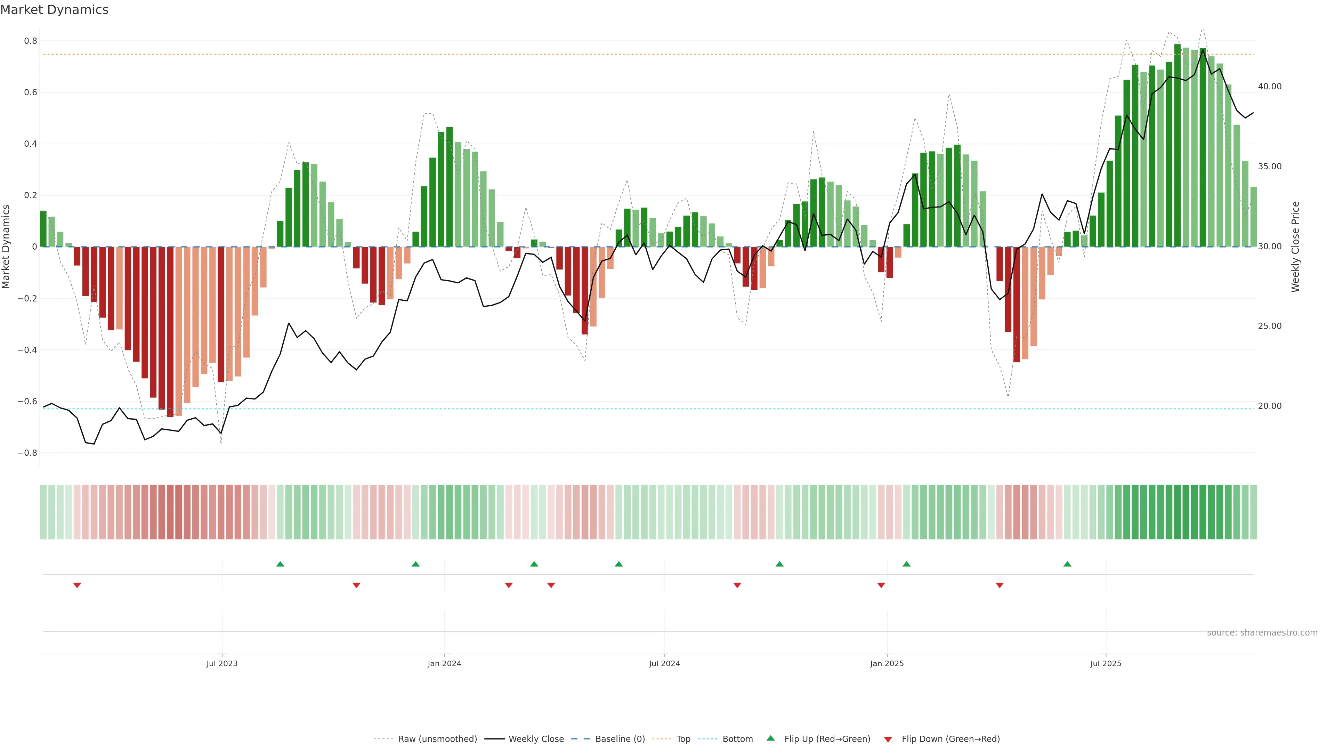Image resolution: width=1335 pixels, height=751 pixels.
Task: Click the last green flip-up marker before Jul 2025
Action: pyautogui.click(x=1067, y=564)
